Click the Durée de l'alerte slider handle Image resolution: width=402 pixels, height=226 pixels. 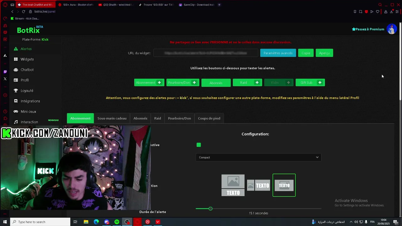210,208
